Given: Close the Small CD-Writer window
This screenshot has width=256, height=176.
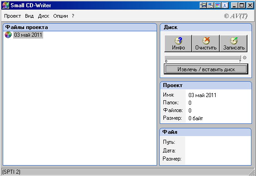Looking at the screenshot, I should pyautogui.click(x=250, y=5).
